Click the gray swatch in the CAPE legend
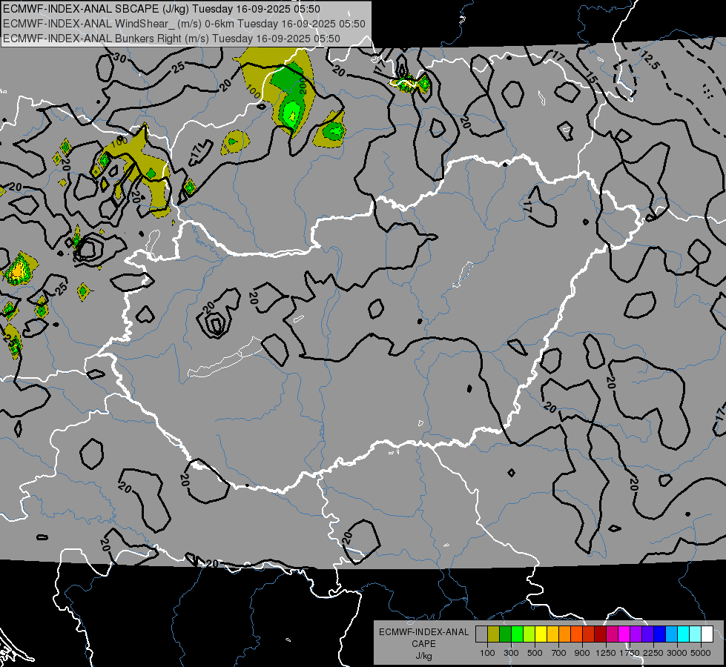 (481, 634)
